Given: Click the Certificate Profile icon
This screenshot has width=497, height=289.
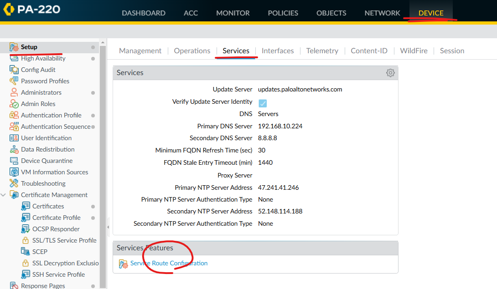Looking at the screenshot, I should (x=26, y=218).
